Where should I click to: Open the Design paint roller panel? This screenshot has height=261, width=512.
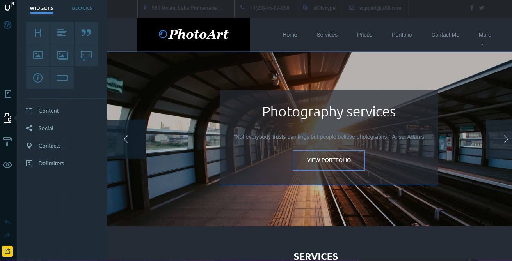pyautogui.click(x=7, y=141)
